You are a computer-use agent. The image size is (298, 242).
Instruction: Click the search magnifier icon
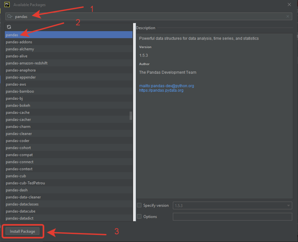(x=9, y=16)
